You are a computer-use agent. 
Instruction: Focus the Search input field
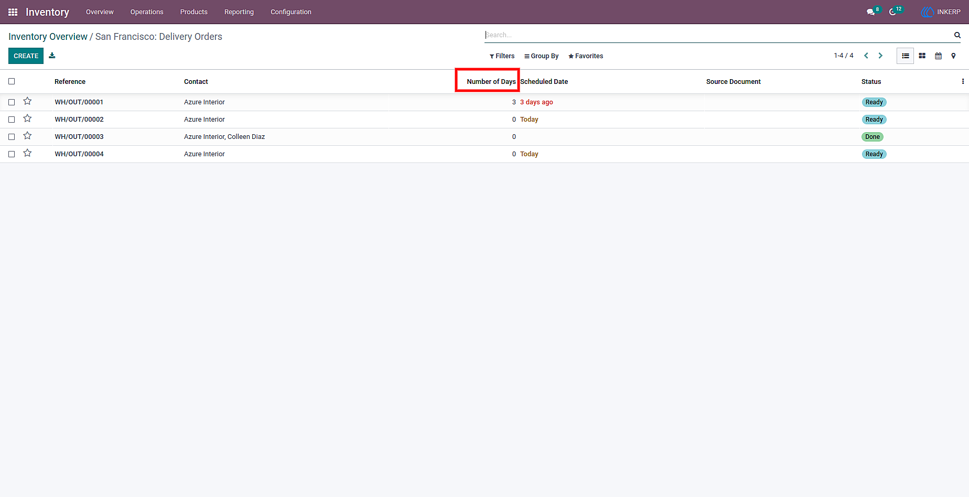point(717,35)
